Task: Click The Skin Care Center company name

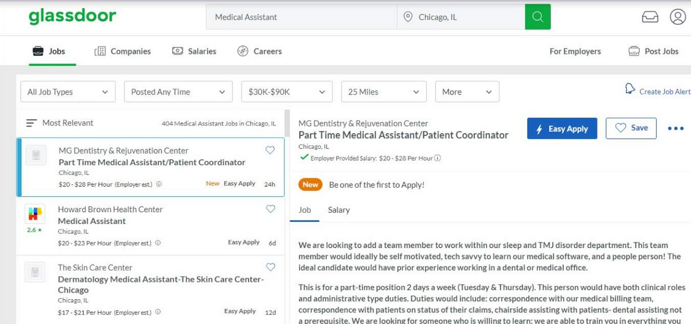Action: 95,267
